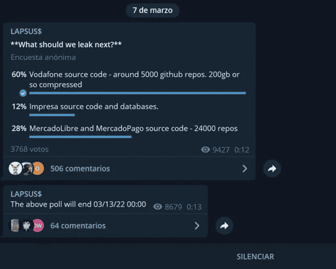Share the poll message using forward arrow
Screen dimensions: 336x269
coord(272,168)
